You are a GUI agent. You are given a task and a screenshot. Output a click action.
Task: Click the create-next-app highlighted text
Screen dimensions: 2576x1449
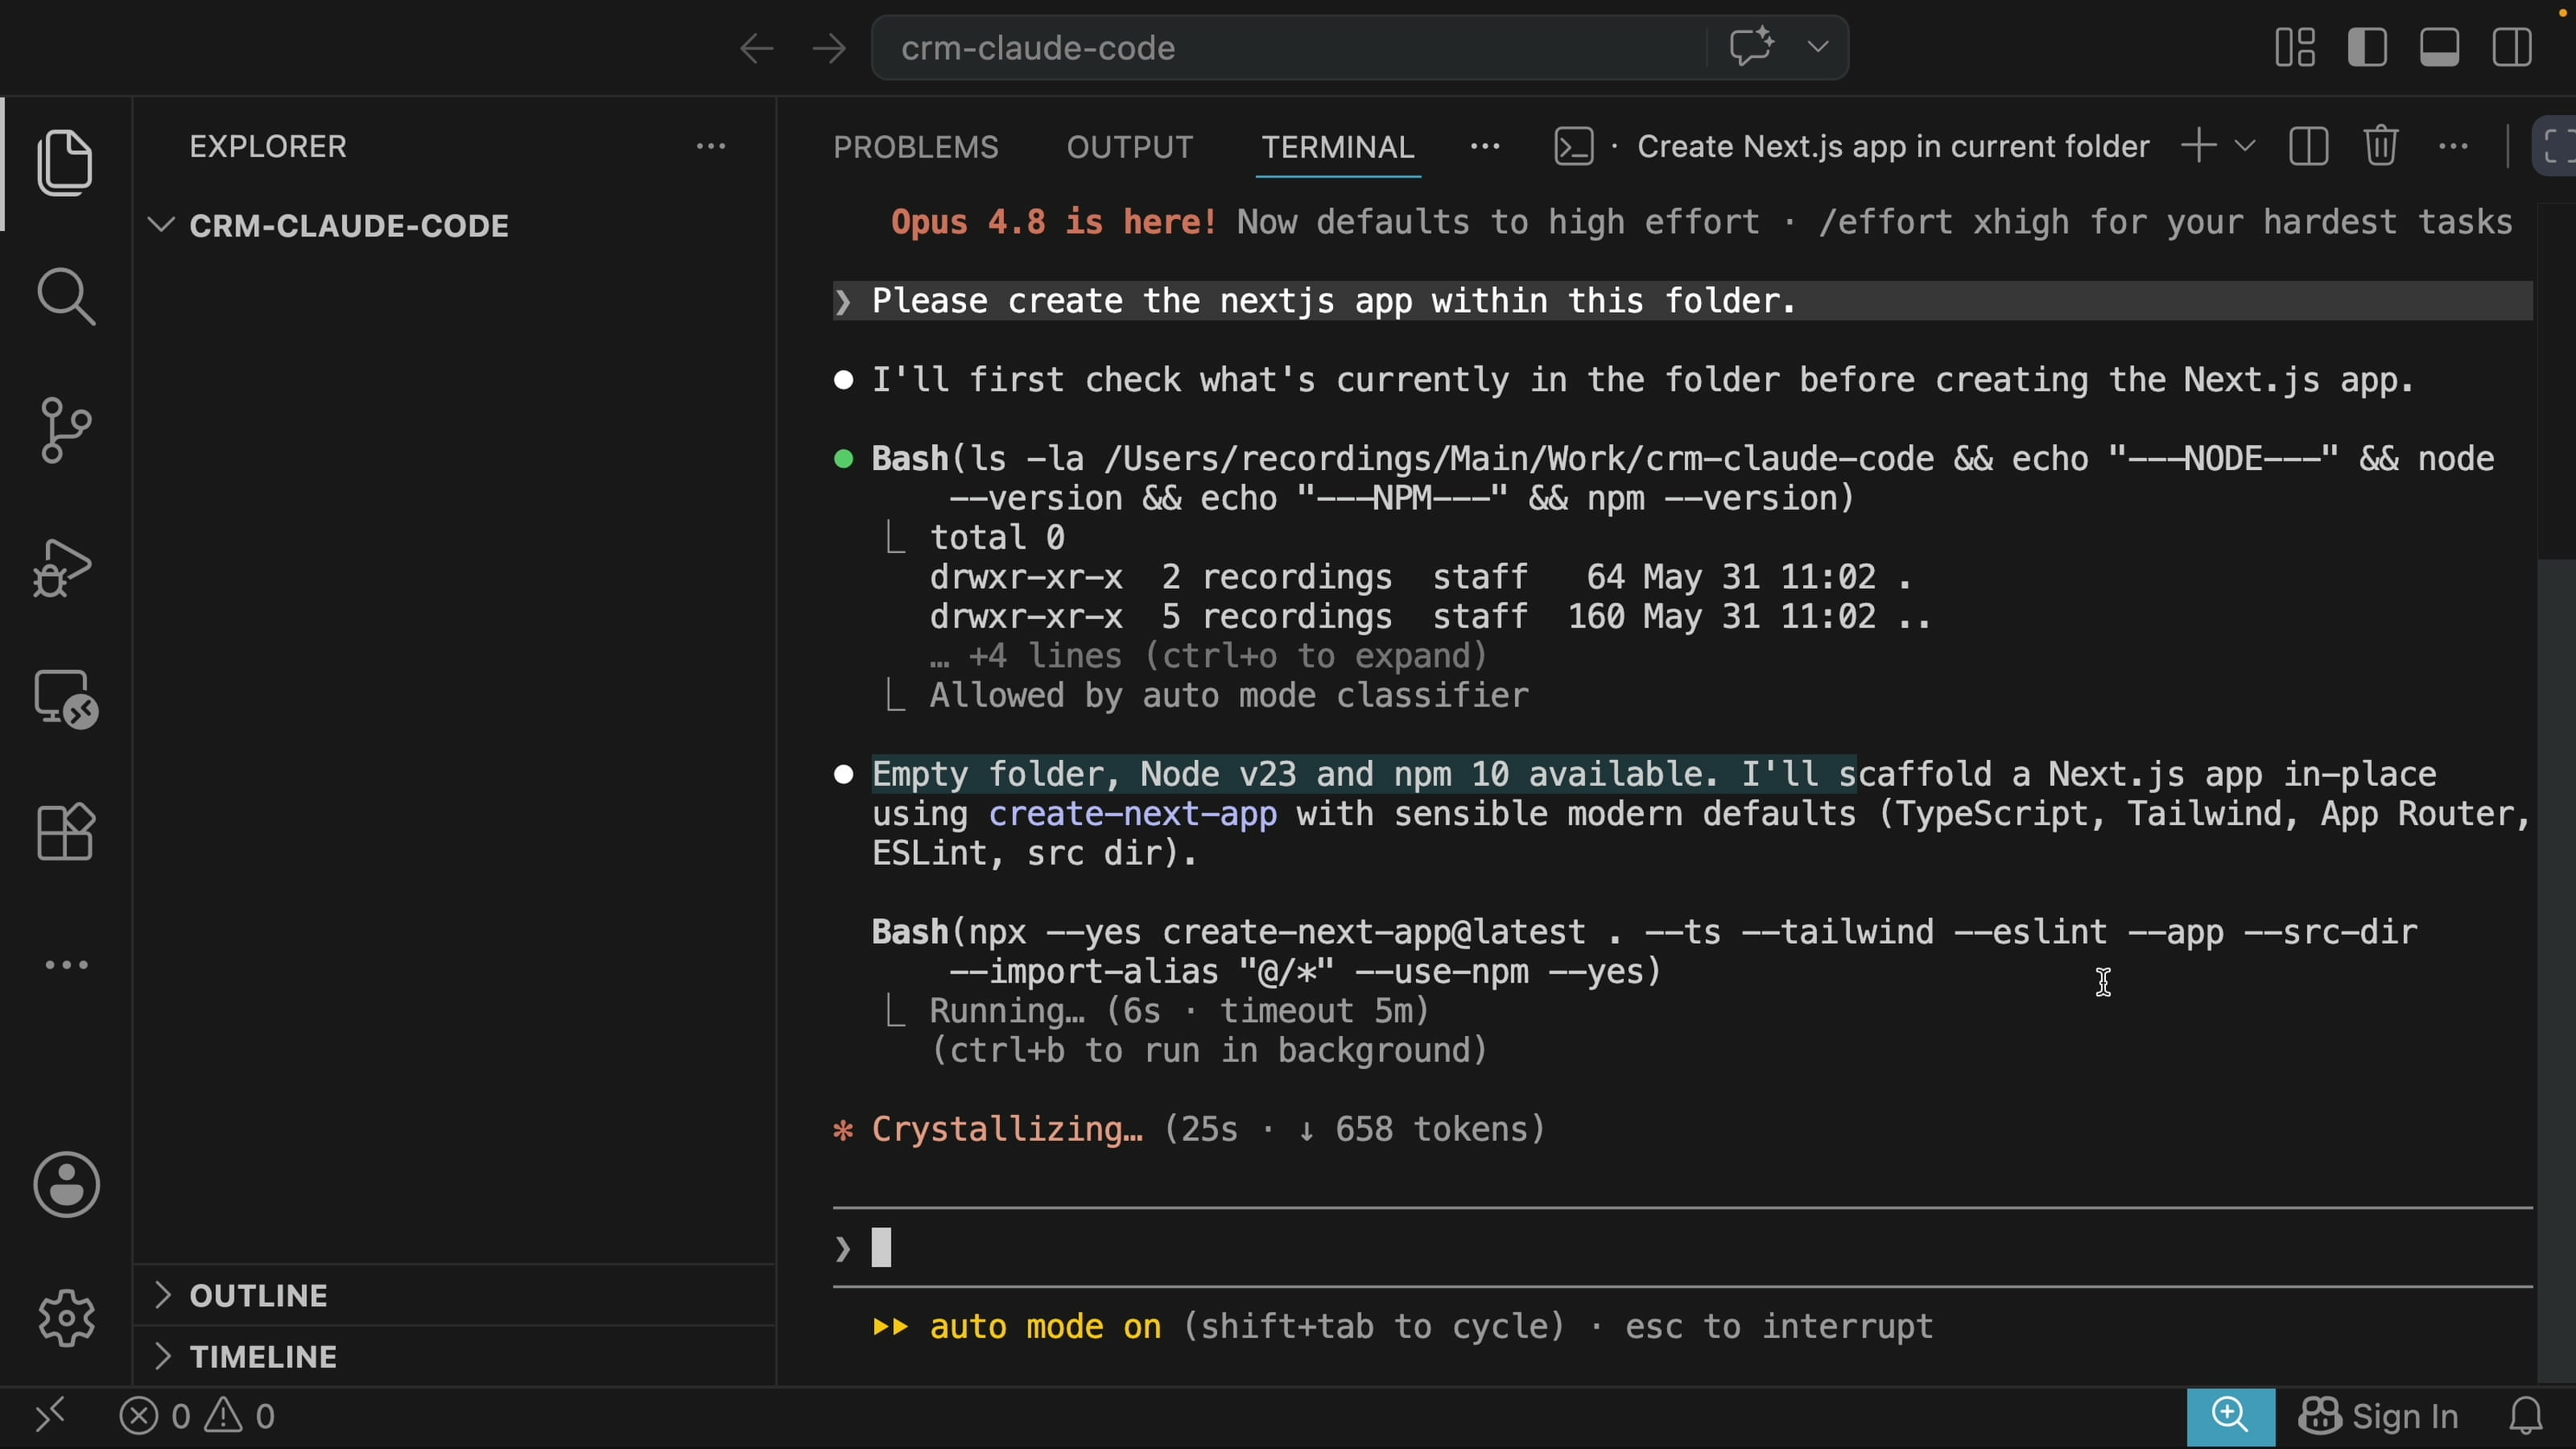coord(1132,814)
